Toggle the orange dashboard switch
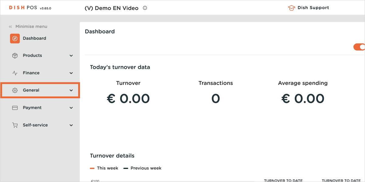Viewport: 365px width, 182px height. click(x=360, y=47)
